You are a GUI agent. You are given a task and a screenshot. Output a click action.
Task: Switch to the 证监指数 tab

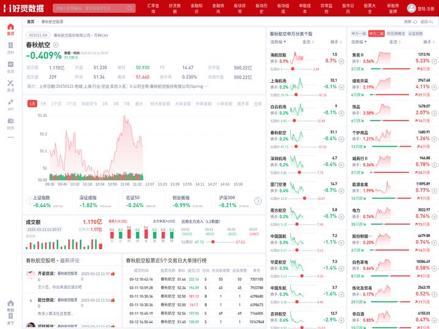415,34
